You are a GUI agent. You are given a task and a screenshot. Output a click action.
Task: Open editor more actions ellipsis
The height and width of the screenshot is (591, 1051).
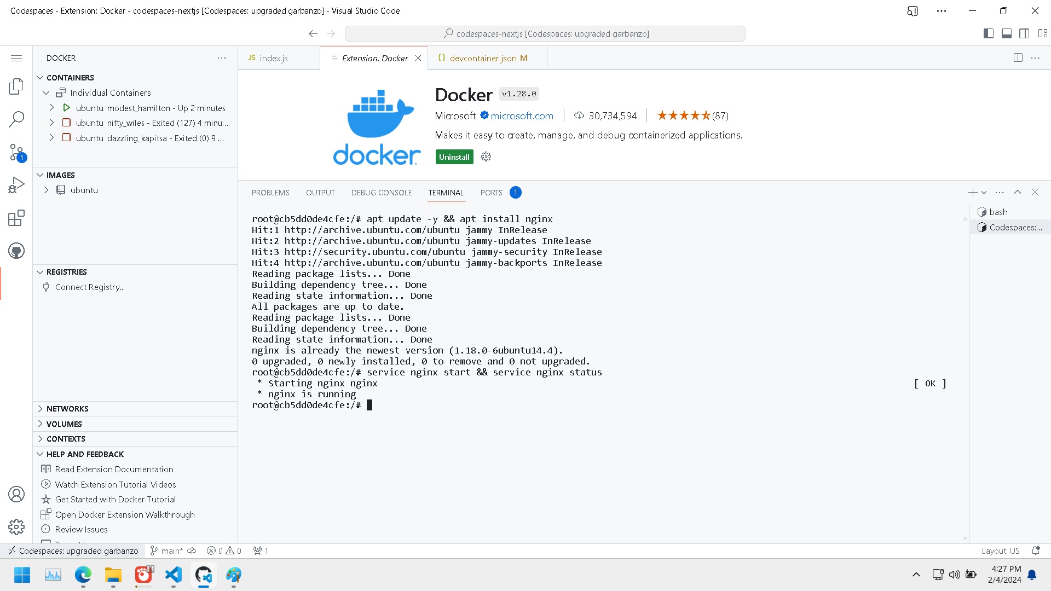coord(1035,58)
